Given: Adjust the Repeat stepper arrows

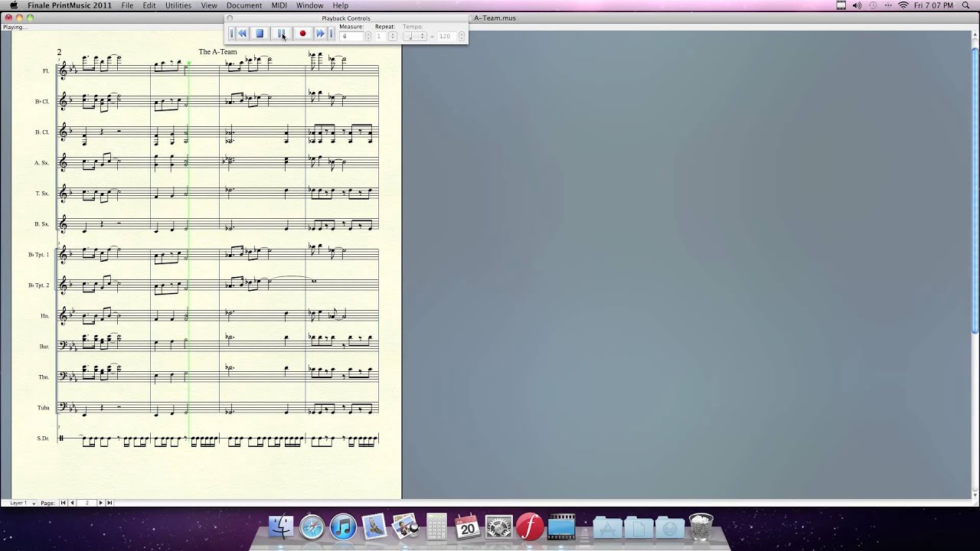Looking at the screenshot, I should coord(393,36).
